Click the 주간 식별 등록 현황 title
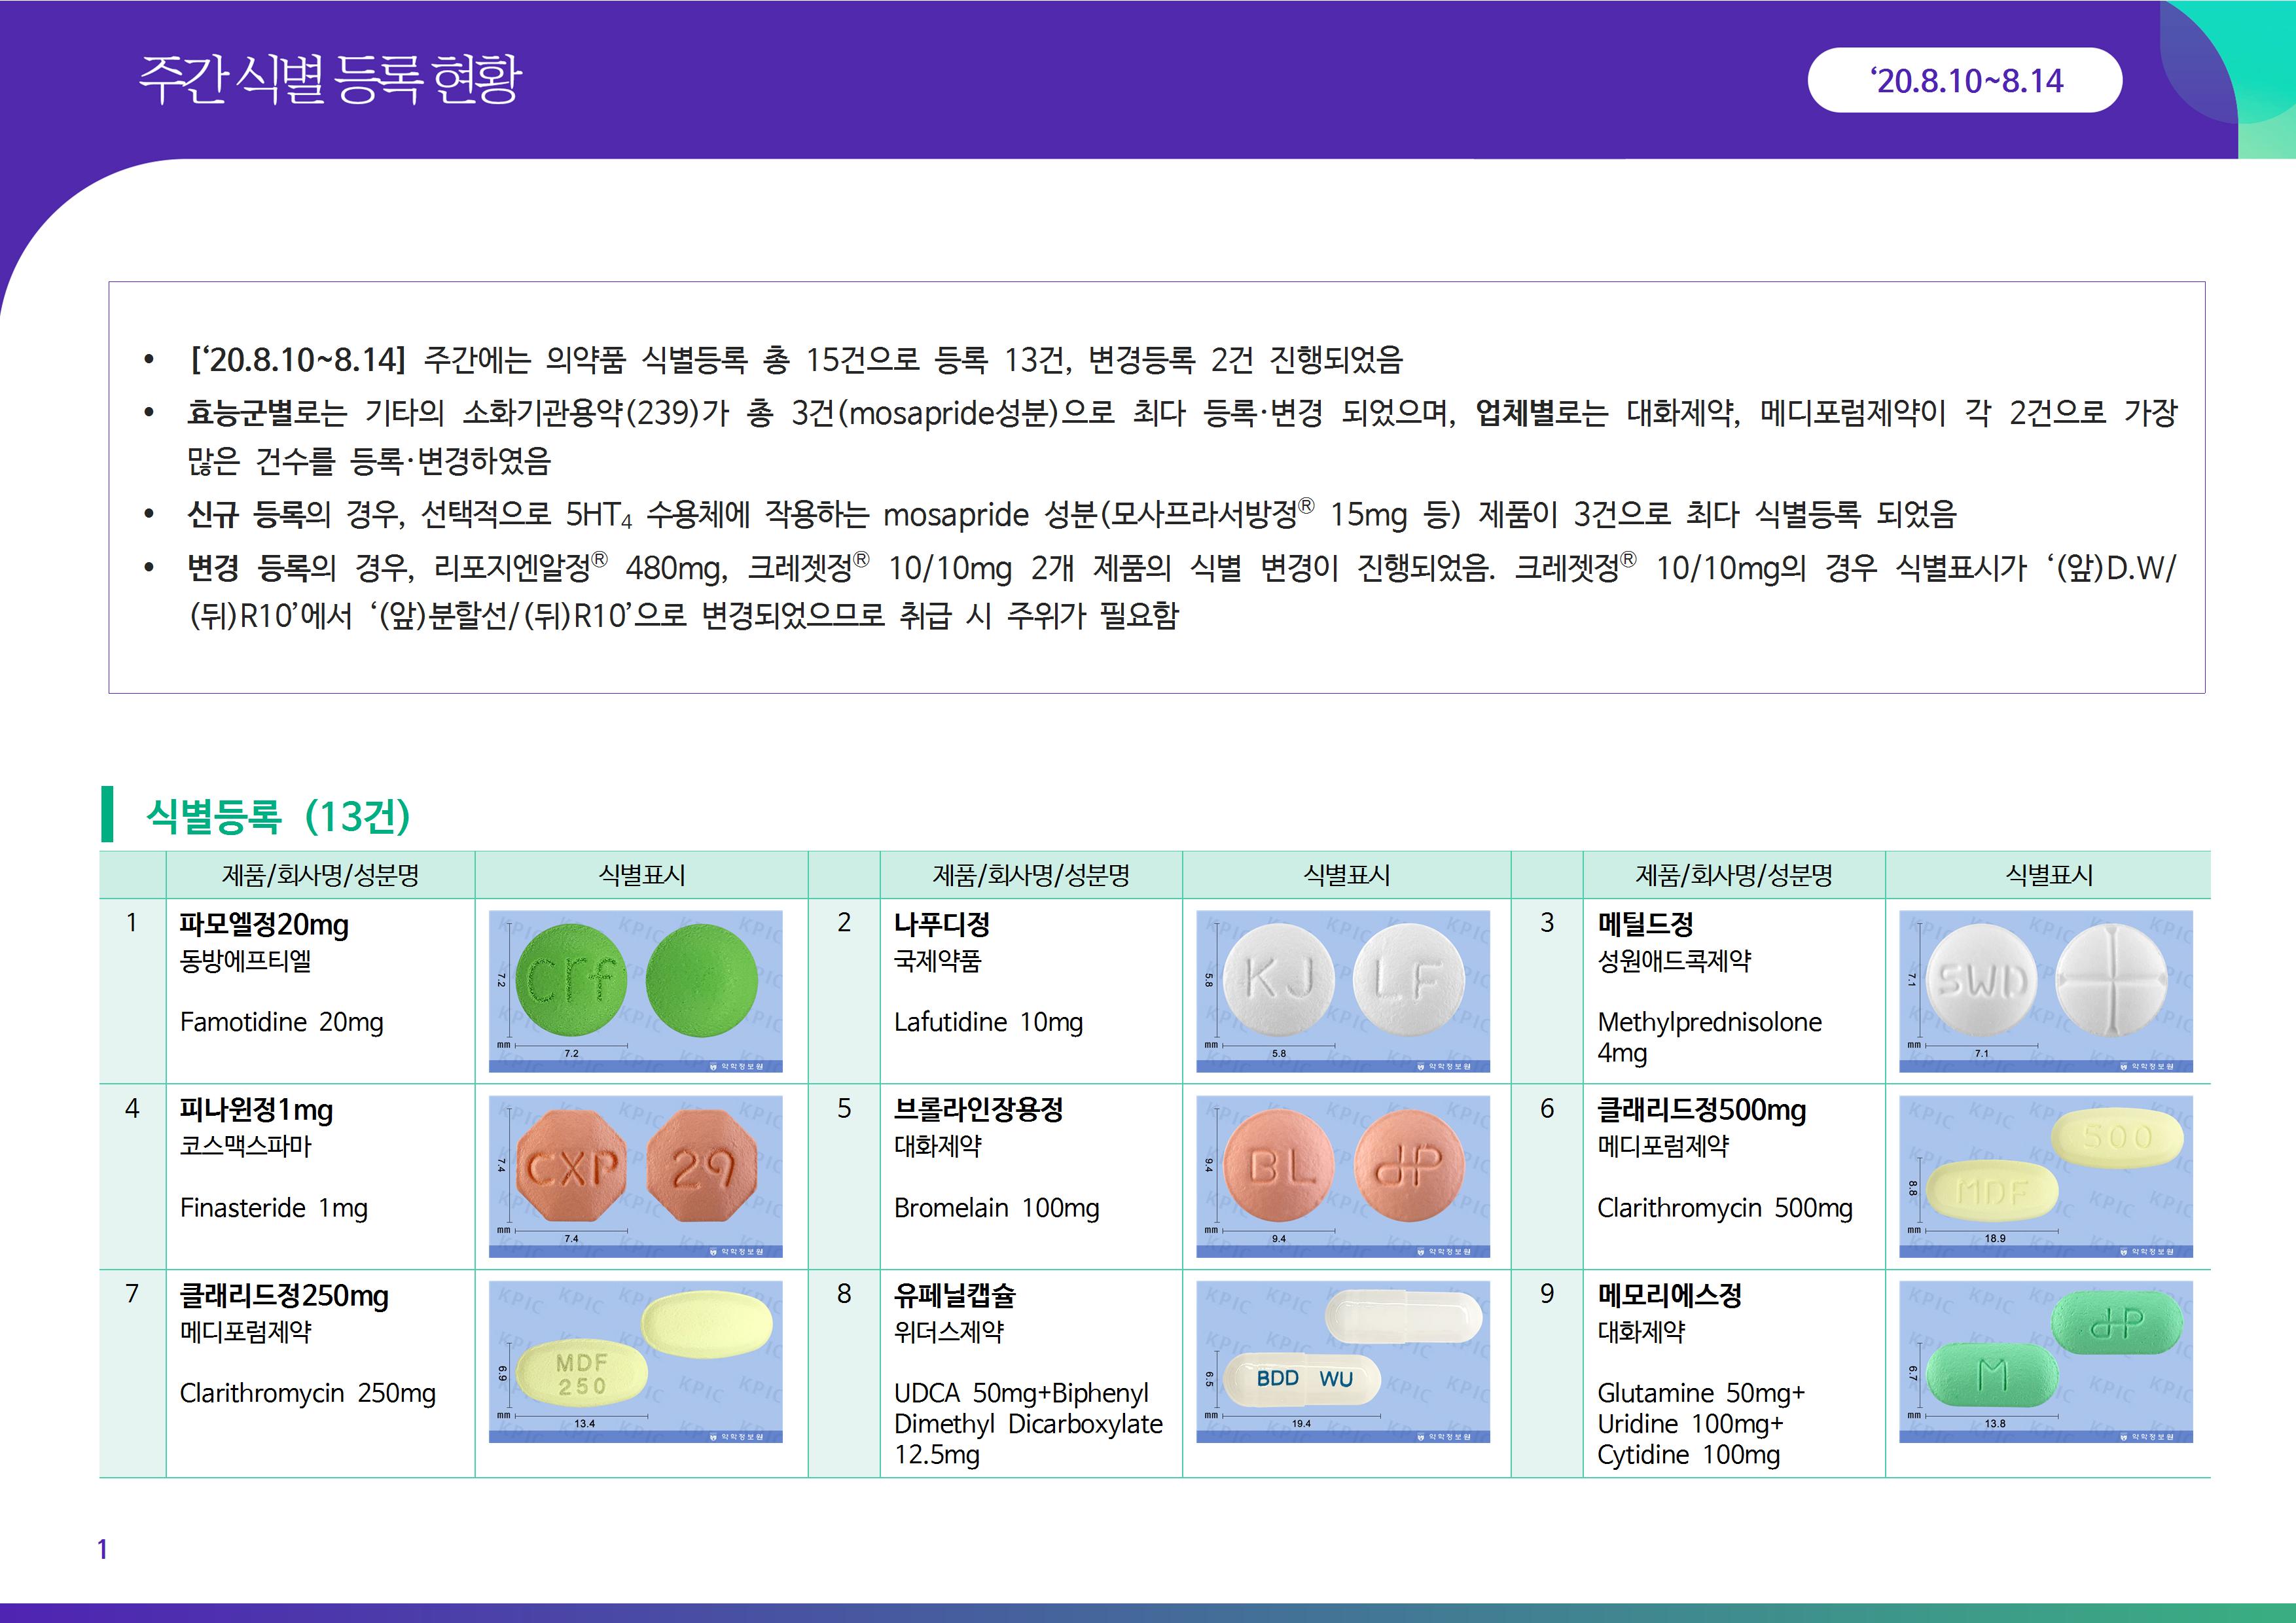 tap(330, 80)
